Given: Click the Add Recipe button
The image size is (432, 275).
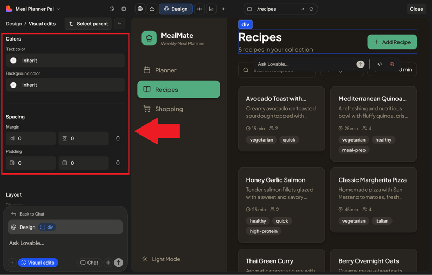Looking at the screenshot, I should click(x=392, y=42).
